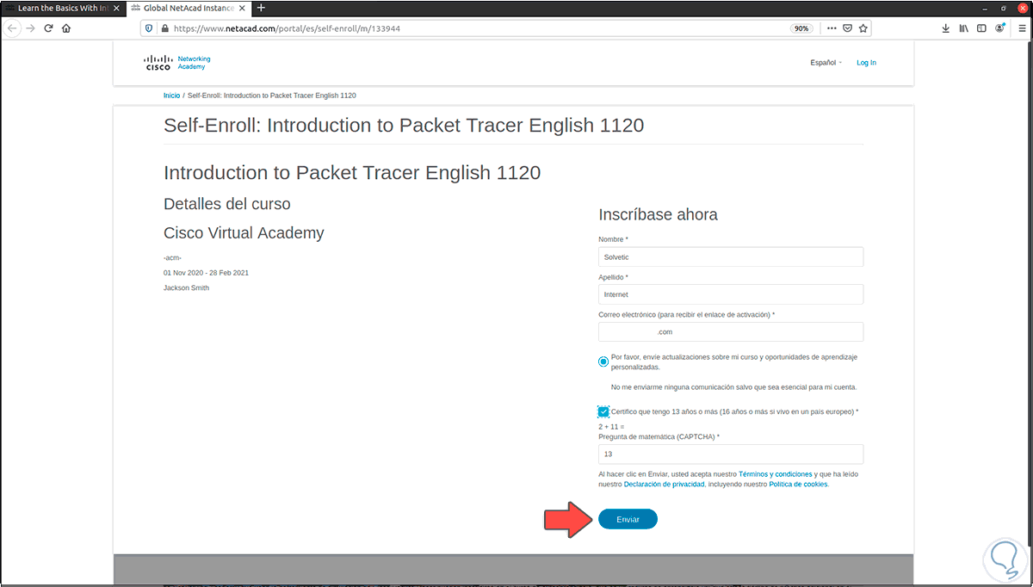Image resolution: width=1033 pixels, height=587 pixels.
Task: Click inside the Apellido field
Action: [731, 294]
